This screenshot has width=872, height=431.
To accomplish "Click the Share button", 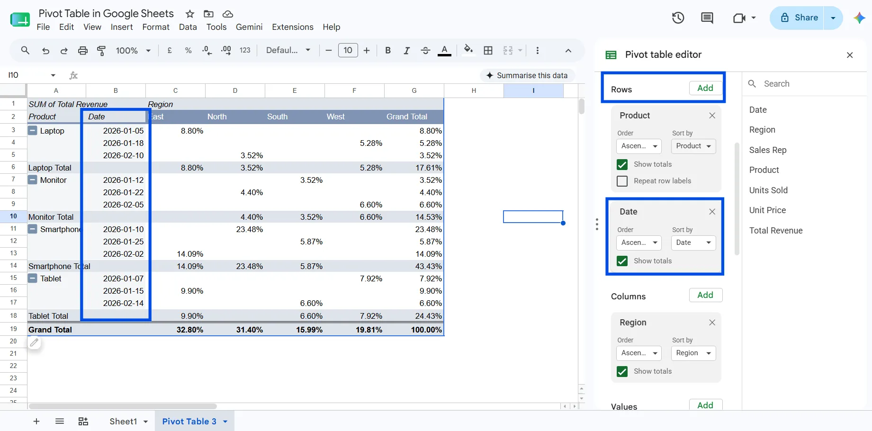I will pos(798,18).
